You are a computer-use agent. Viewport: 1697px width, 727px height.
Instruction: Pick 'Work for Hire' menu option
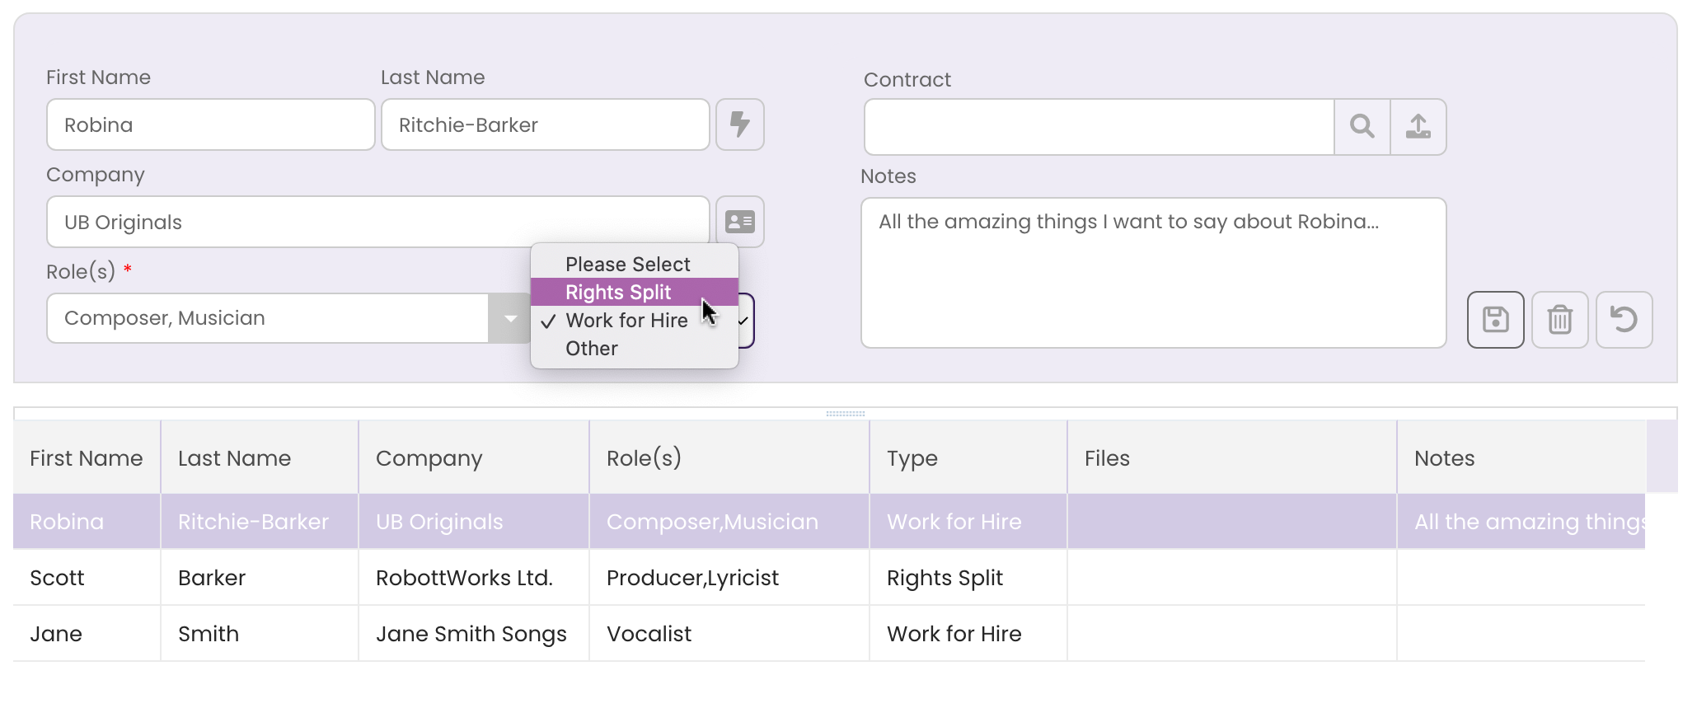point(635,320)
